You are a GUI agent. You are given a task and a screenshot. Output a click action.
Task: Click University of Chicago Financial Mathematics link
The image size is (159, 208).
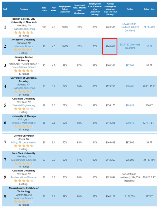(24, 123)
